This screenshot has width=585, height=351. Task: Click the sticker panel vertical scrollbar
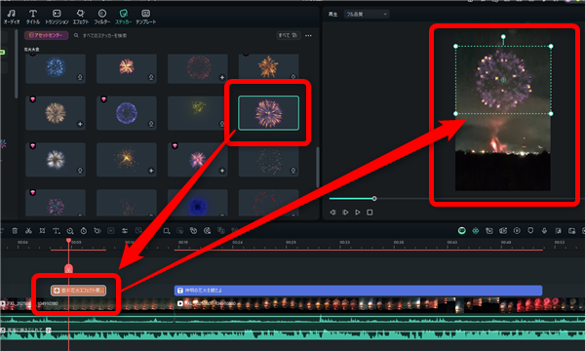[x=318, y=167]
